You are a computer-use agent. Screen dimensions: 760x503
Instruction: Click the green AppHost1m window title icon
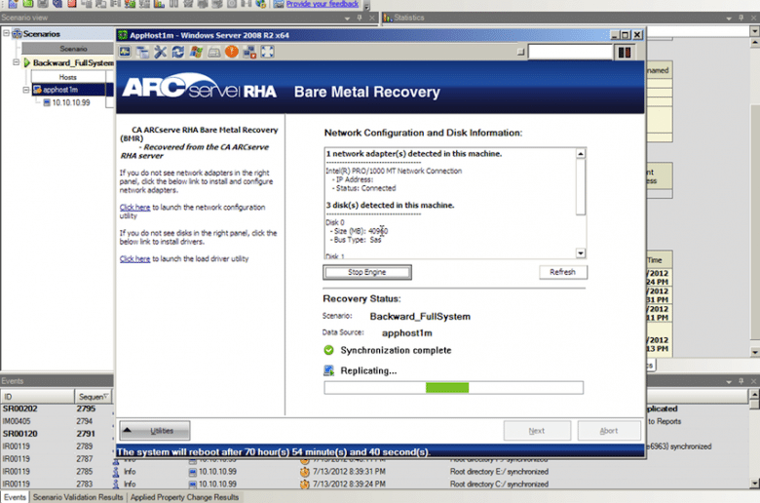[x=123, y=35]
